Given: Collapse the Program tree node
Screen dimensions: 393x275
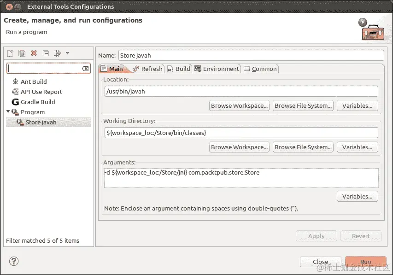Looking at the screenshot, I should point(8,111).
